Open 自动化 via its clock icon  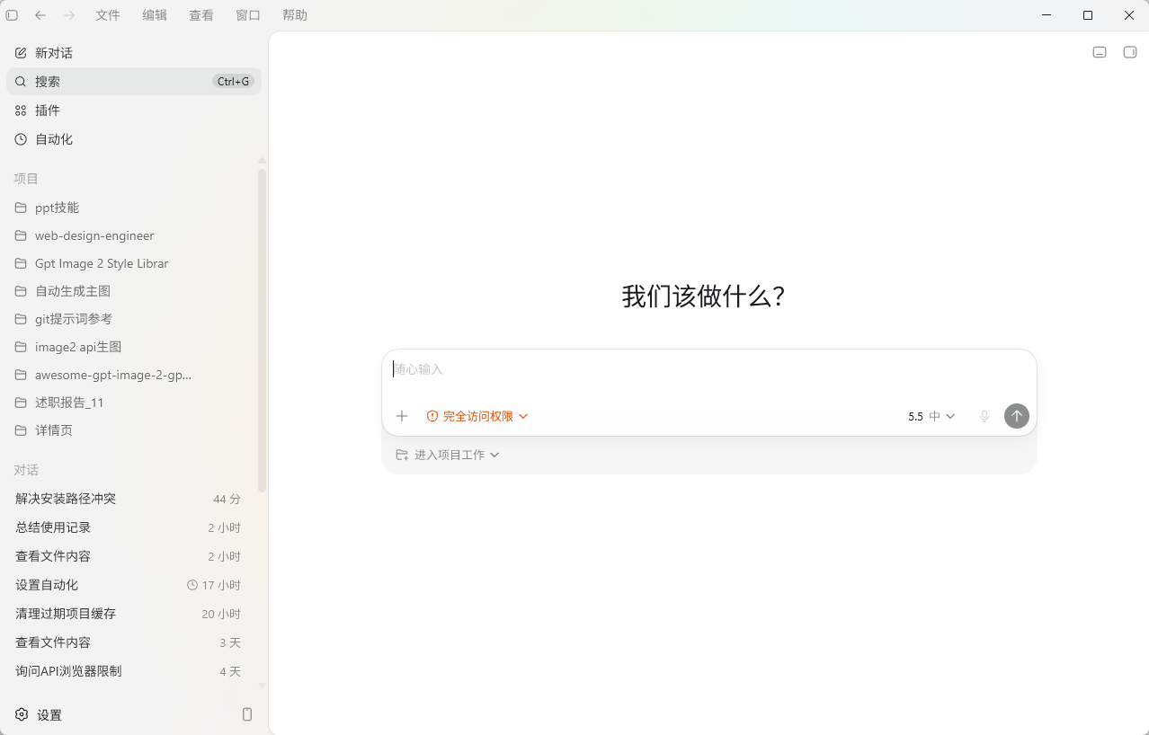point(21,139)
